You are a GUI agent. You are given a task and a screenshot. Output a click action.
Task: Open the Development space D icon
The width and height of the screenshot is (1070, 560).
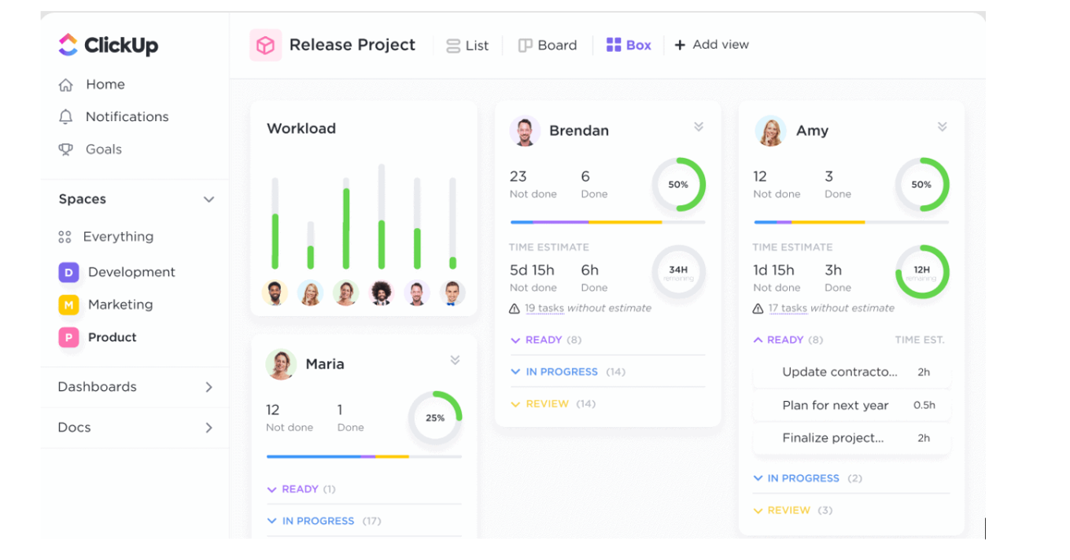(68, 272)
